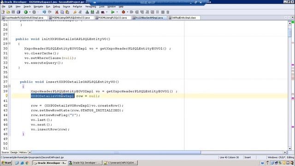This screenshot has width=295, height=166.
Task: Click the 'vo.insertRow(row);' code line
Action: (50, 129)
